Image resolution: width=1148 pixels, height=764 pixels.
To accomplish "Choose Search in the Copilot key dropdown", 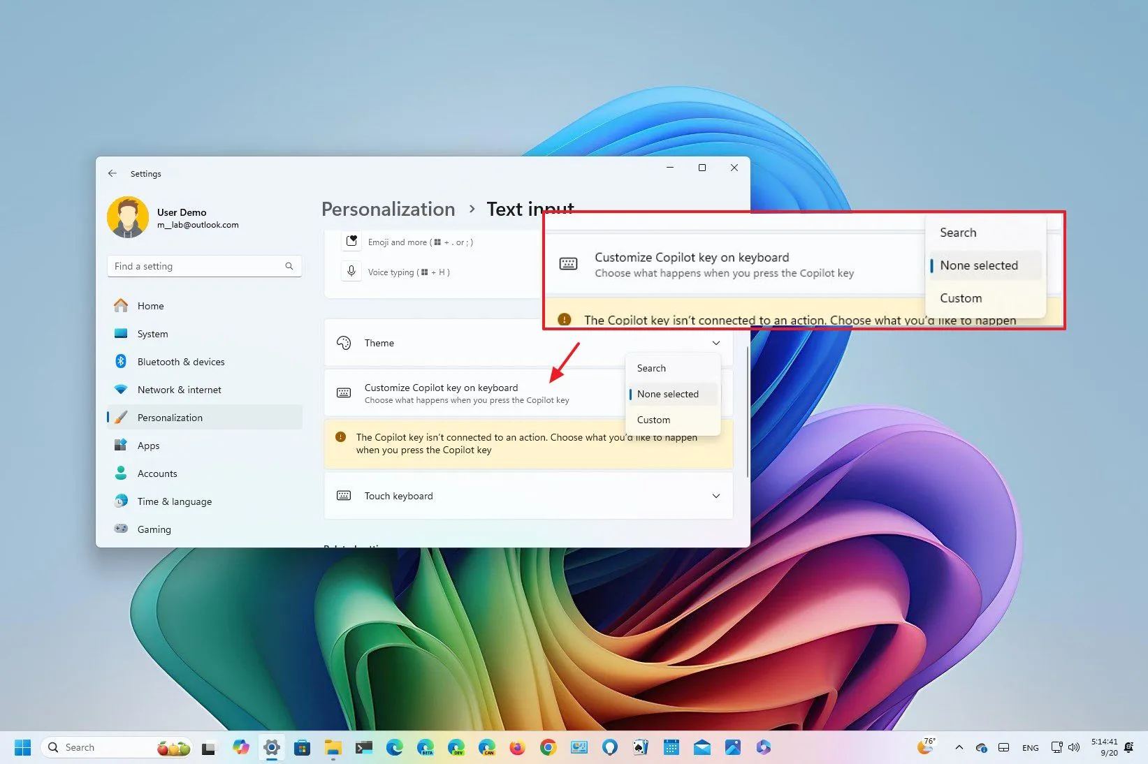I will click(673, 368).
